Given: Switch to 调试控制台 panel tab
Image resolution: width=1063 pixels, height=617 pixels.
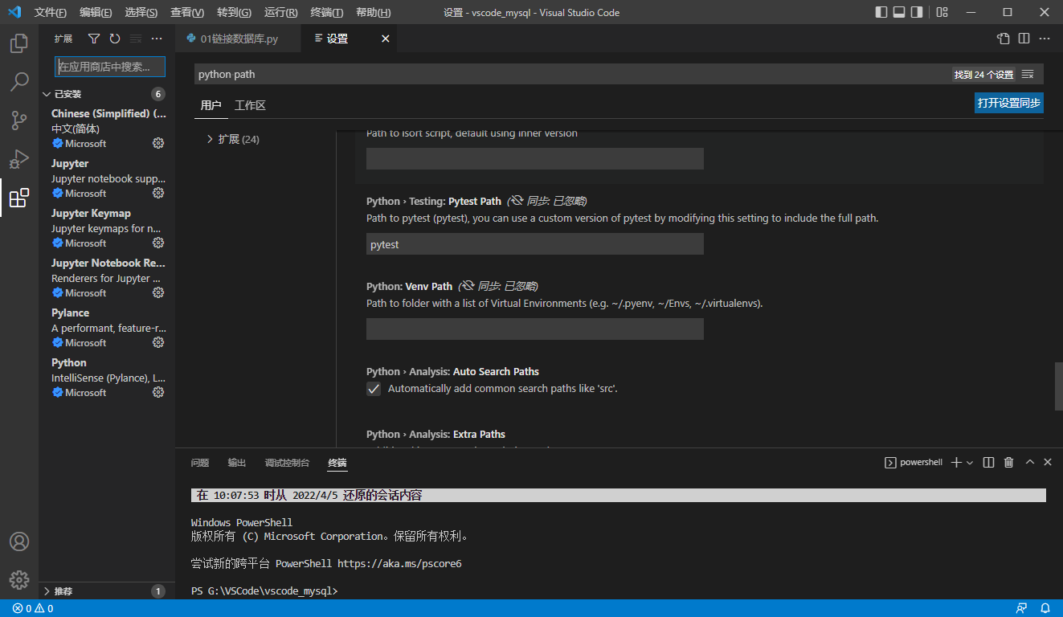Looking at the screenshot, I should click(x=287, y=463).
